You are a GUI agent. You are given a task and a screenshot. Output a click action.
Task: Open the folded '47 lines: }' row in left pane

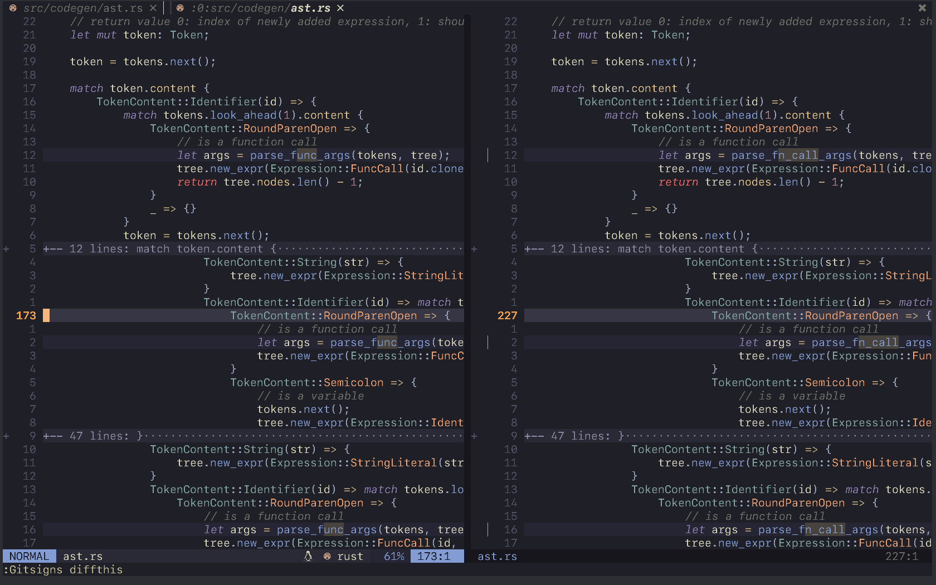click(253, 436)
